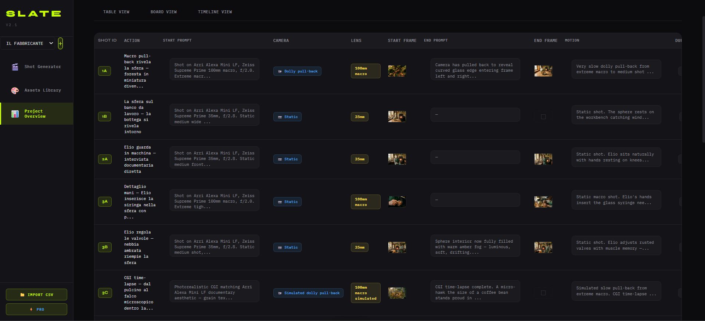The image size is (705, 321).
Task: Click the Shot Generator clapperboard icon
Action: [15, 67]
